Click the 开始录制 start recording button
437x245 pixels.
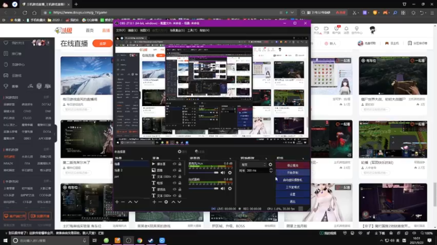pos(293,173)
